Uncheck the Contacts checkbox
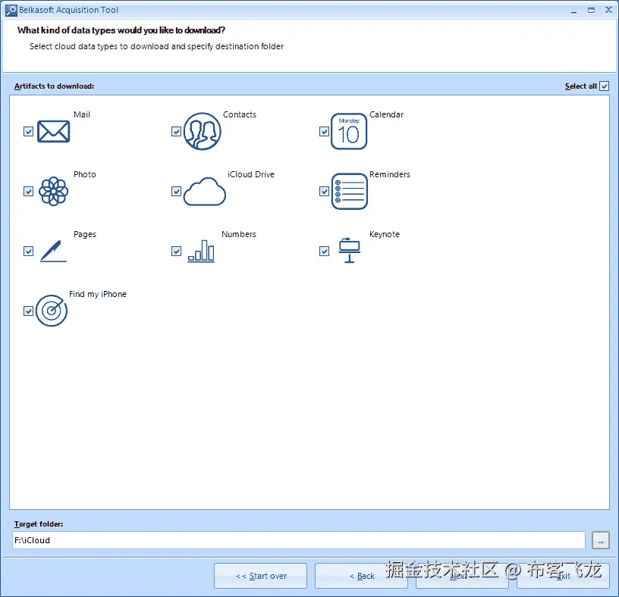Image resolution: width=619 pixels, height=597 pixels. coord(177,131)
